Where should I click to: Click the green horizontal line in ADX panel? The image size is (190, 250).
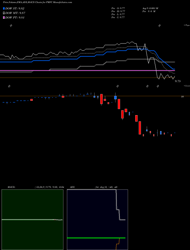coord(96,238)
